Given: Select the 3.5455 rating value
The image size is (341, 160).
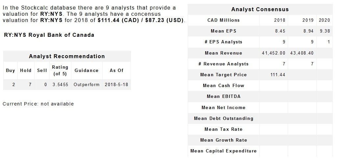Looking at the screenshot, I should [61, 84].
